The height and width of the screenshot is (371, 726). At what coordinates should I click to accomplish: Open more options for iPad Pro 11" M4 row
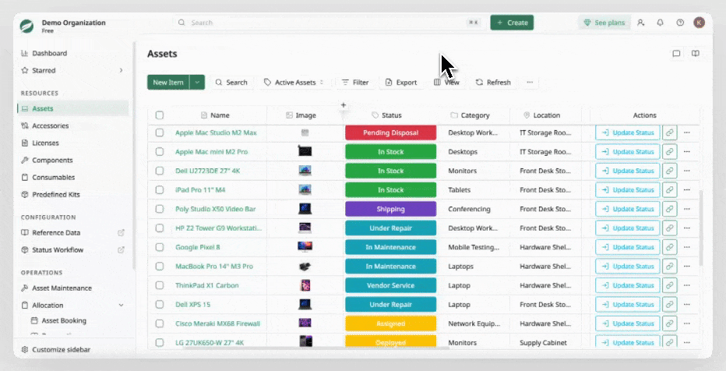(x=686, y=190)
